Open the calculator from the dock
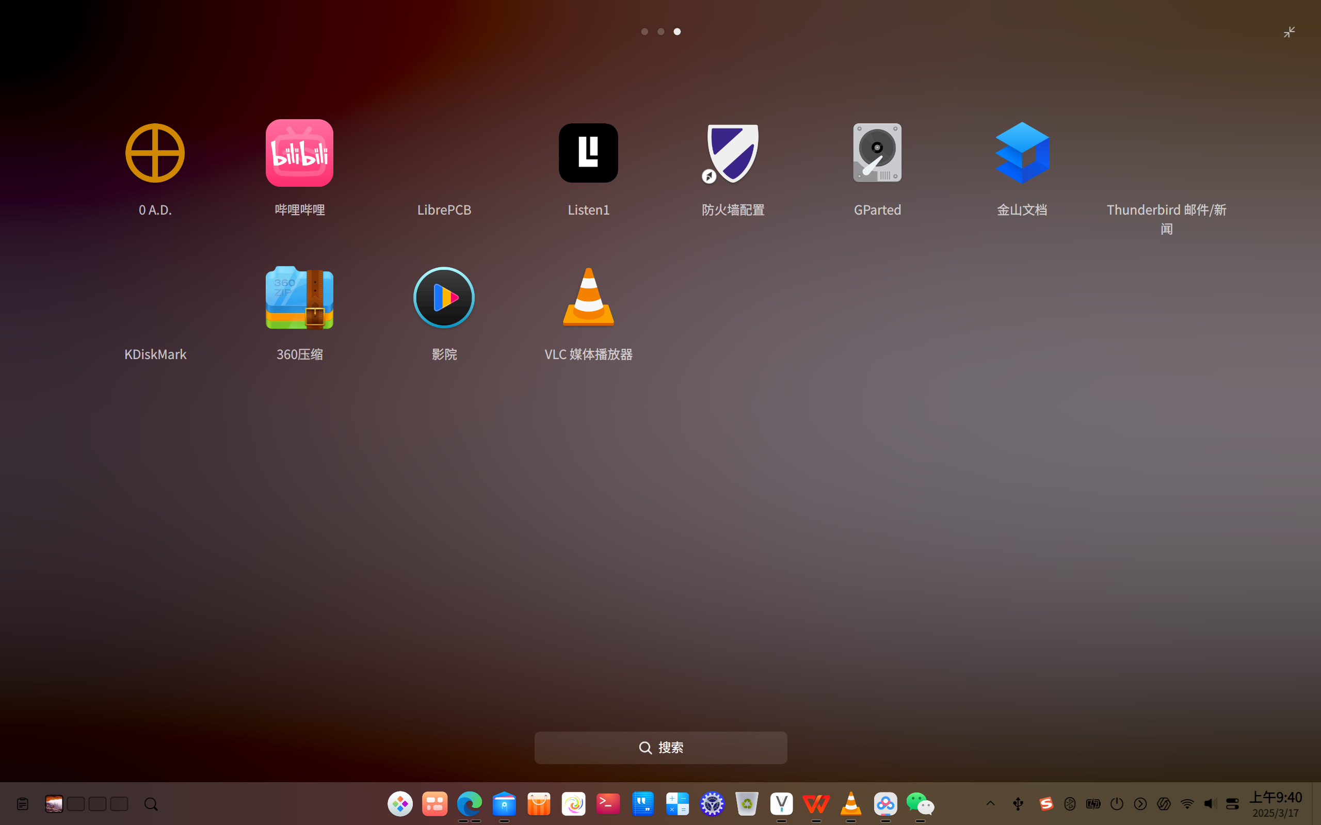 click(677, 804)
